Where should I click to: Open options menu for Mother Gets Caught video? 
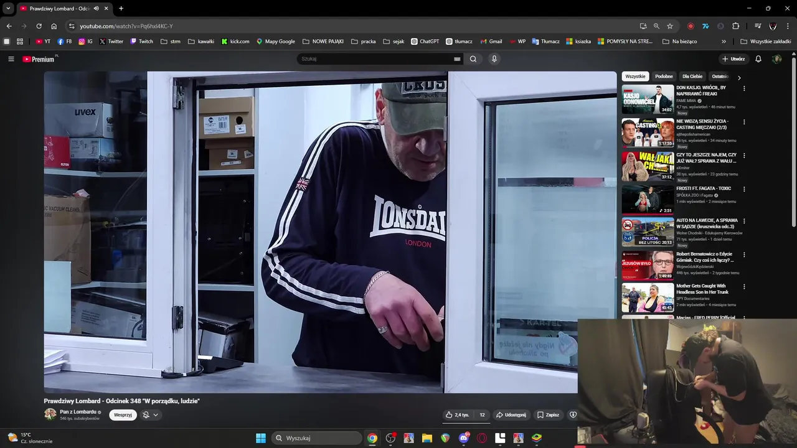(744, 287)
